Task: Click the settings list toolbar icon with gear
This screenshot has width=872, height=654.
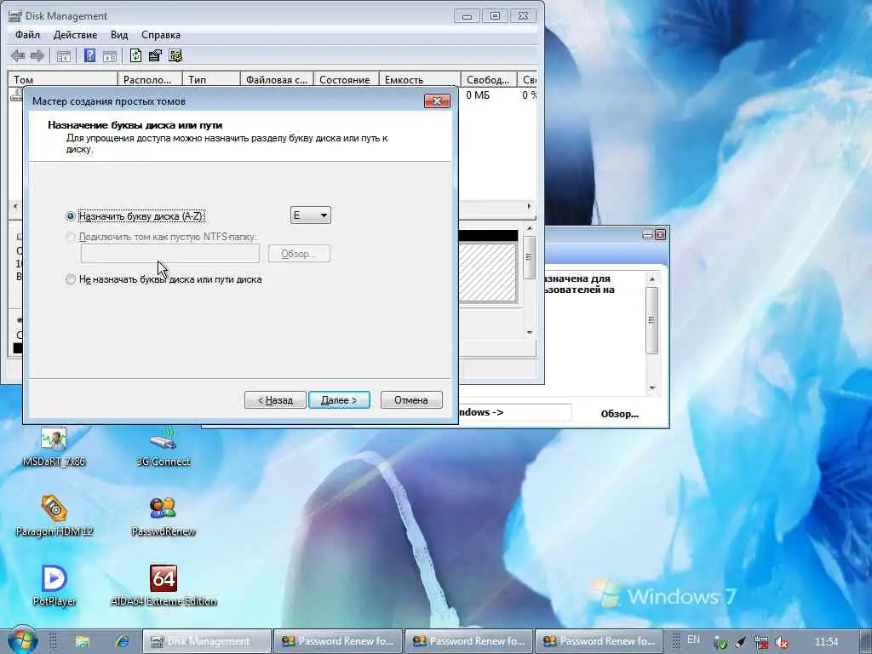Action: pyautogui.click(x=175, y=55)
